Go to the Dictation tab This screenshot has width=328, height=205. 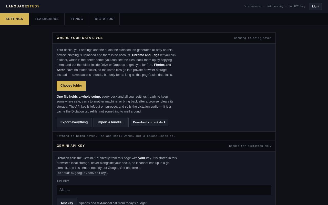104,19
